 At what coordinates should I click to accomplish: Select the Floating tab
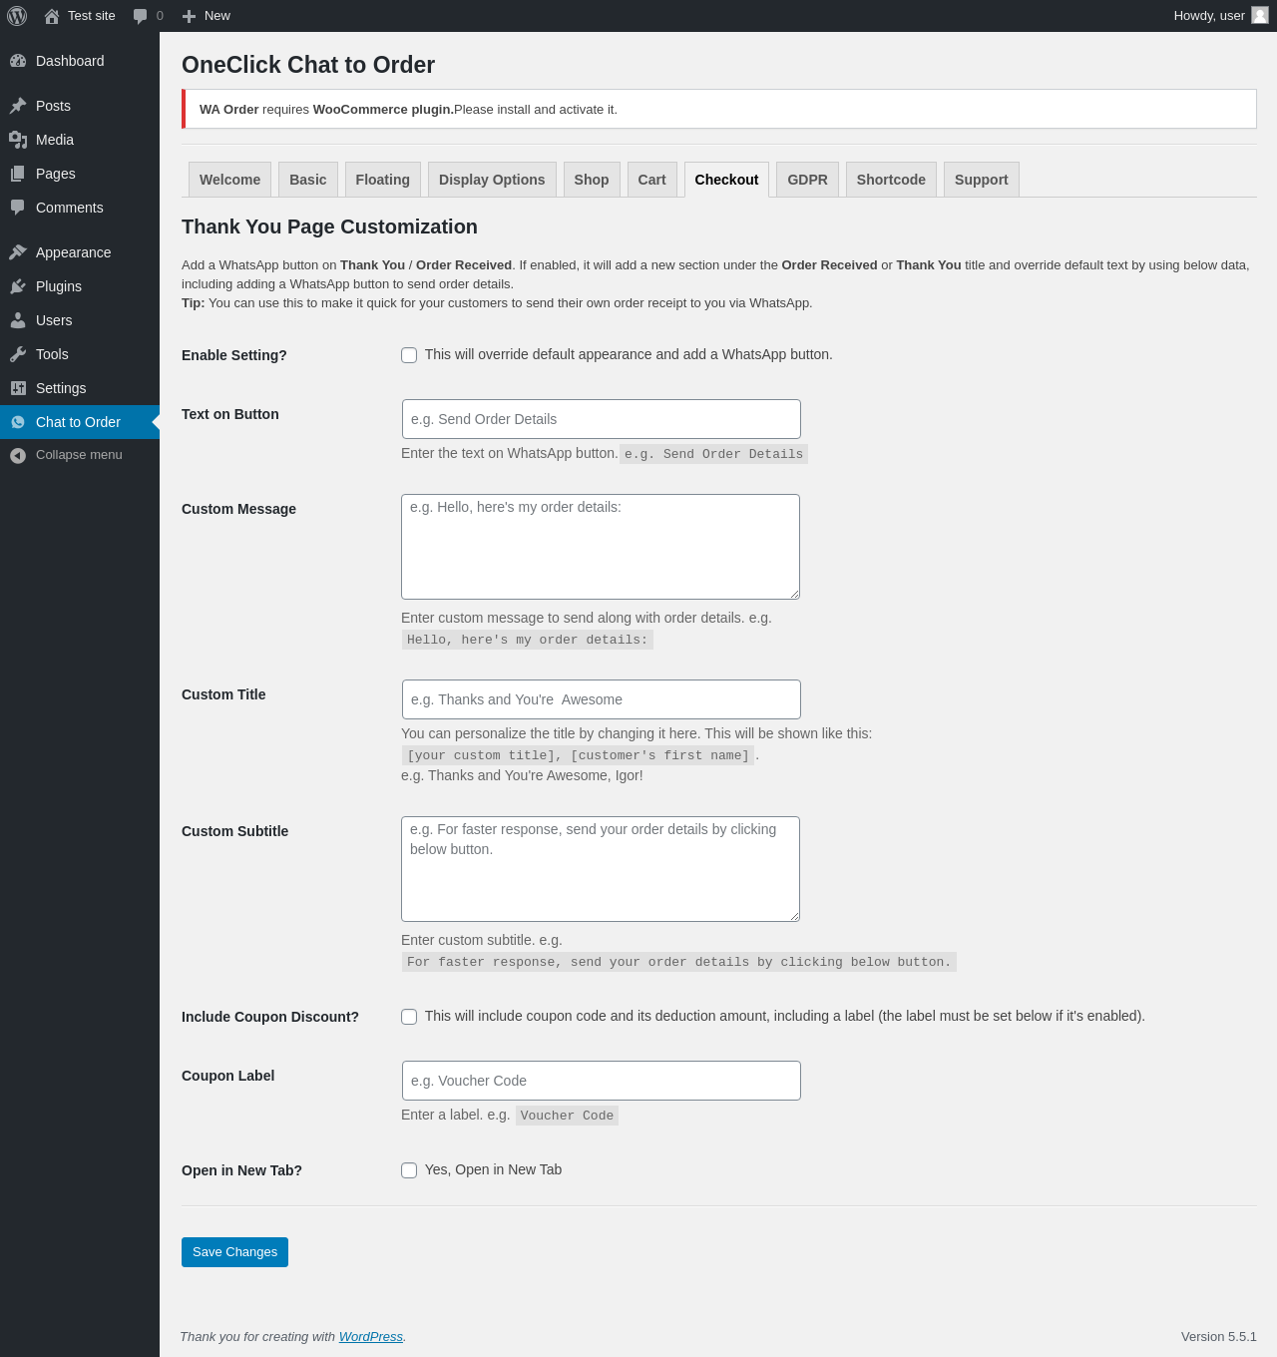coord(383,180)
